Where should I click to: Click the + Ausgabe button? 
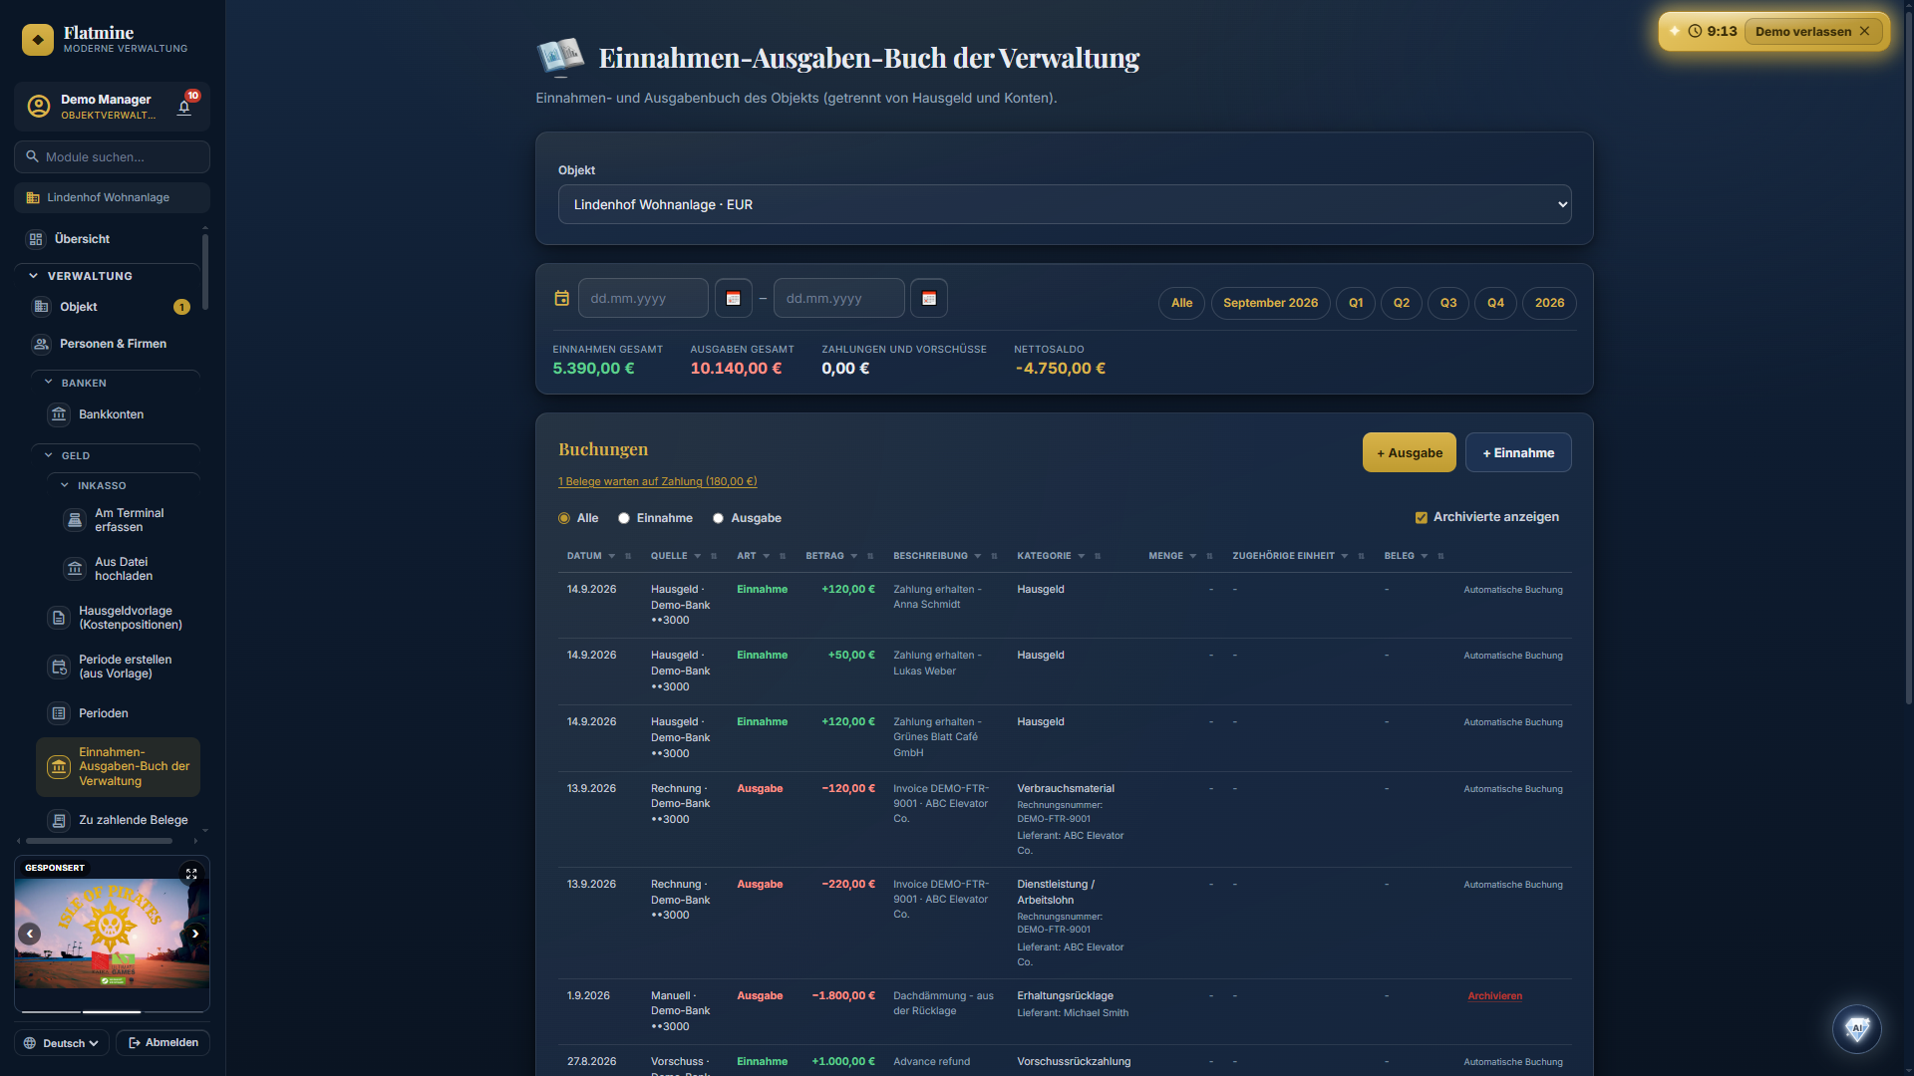[1409, 452]
